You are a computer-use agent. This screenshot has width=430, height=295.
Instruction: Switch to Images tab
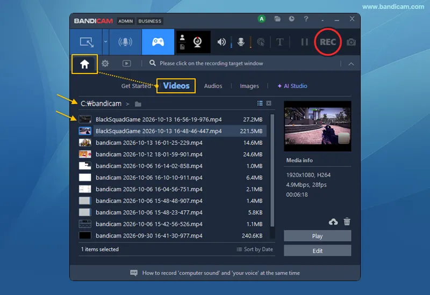(249, 86)
